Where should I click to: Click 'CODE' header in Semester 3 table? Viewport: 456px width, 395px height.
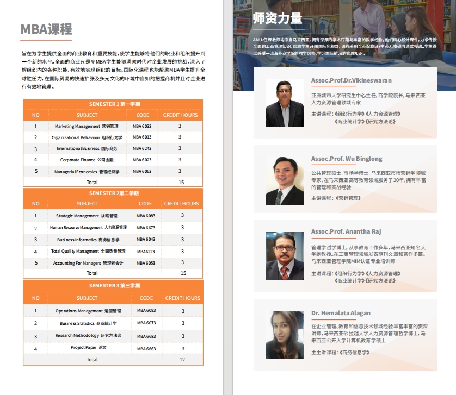(146, 298)
